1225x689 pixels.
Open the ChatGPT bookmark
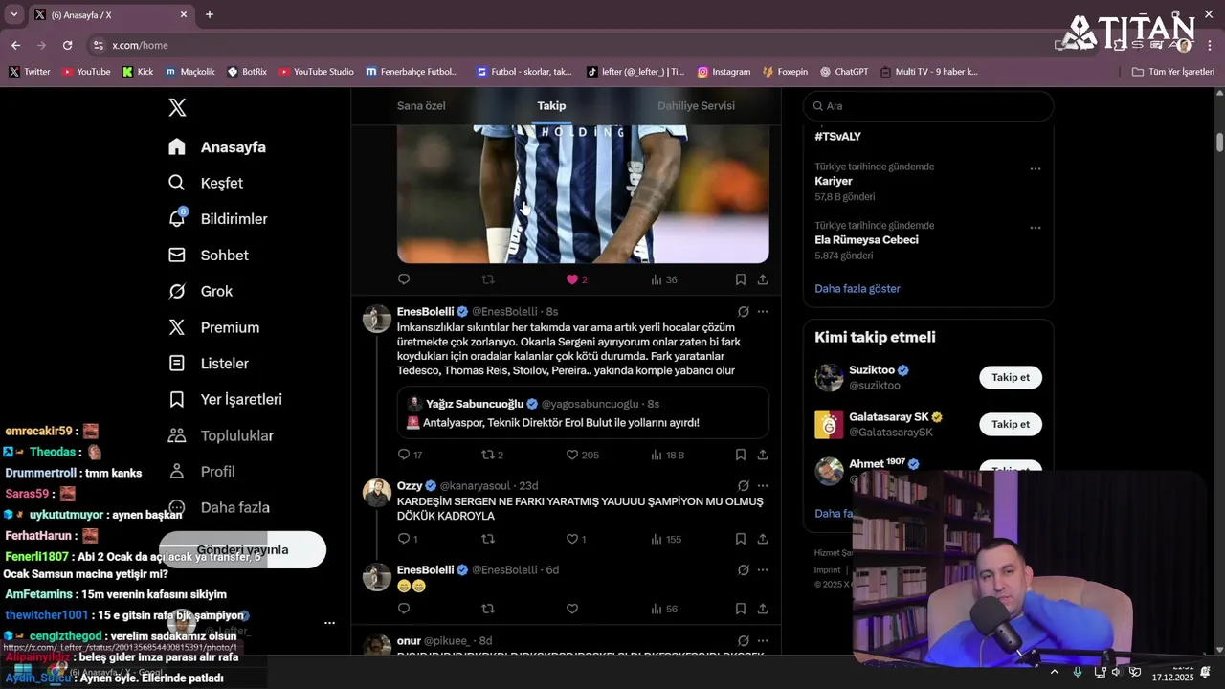click(x=843, y=72)
